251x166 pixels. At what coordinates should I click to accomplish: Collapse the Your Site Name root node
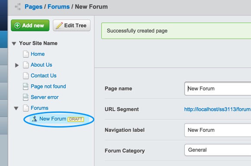[14, 44]
